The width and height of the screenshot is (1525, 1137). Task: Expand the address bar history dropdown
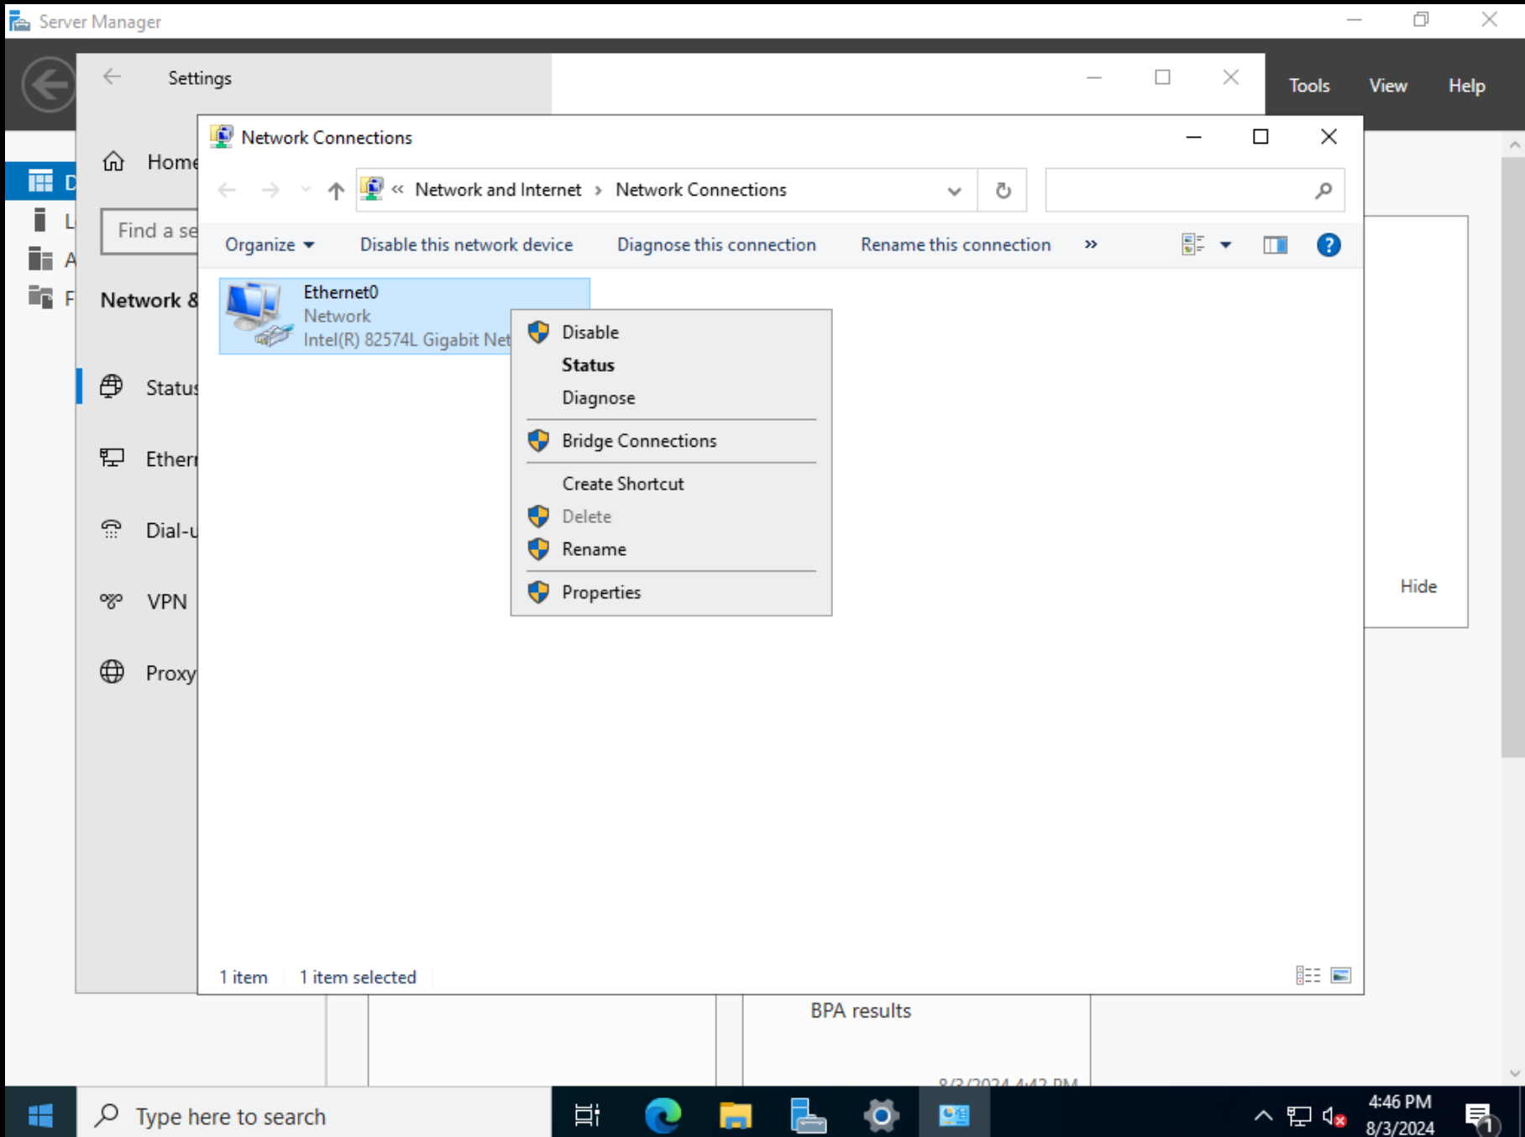(954, 191)
